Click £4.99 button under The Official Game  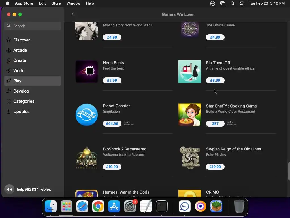click(215, 37)
